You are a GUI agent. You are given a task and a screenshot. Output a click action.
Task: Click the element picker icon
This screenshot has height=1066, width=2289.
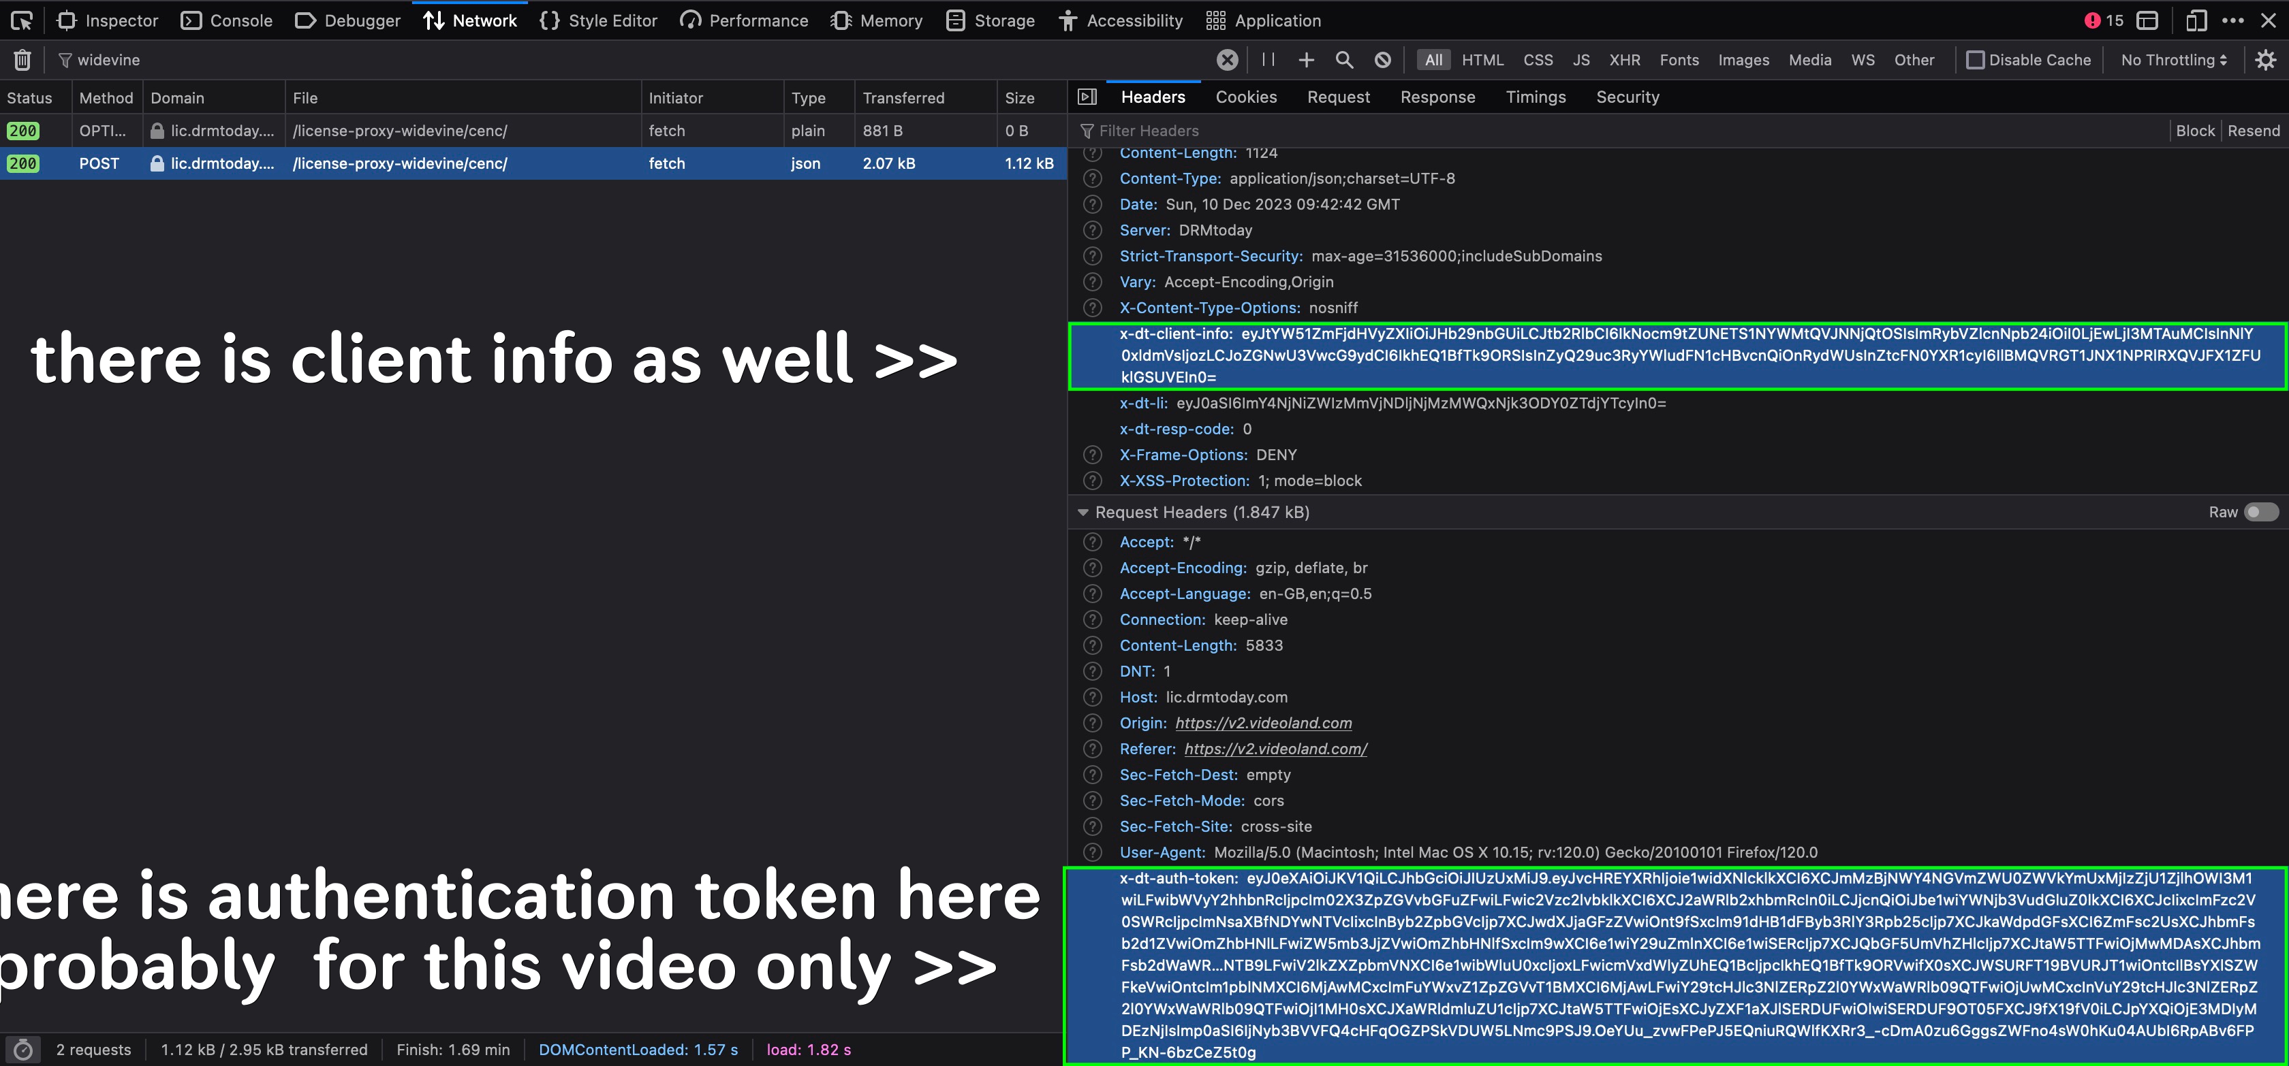21,20
